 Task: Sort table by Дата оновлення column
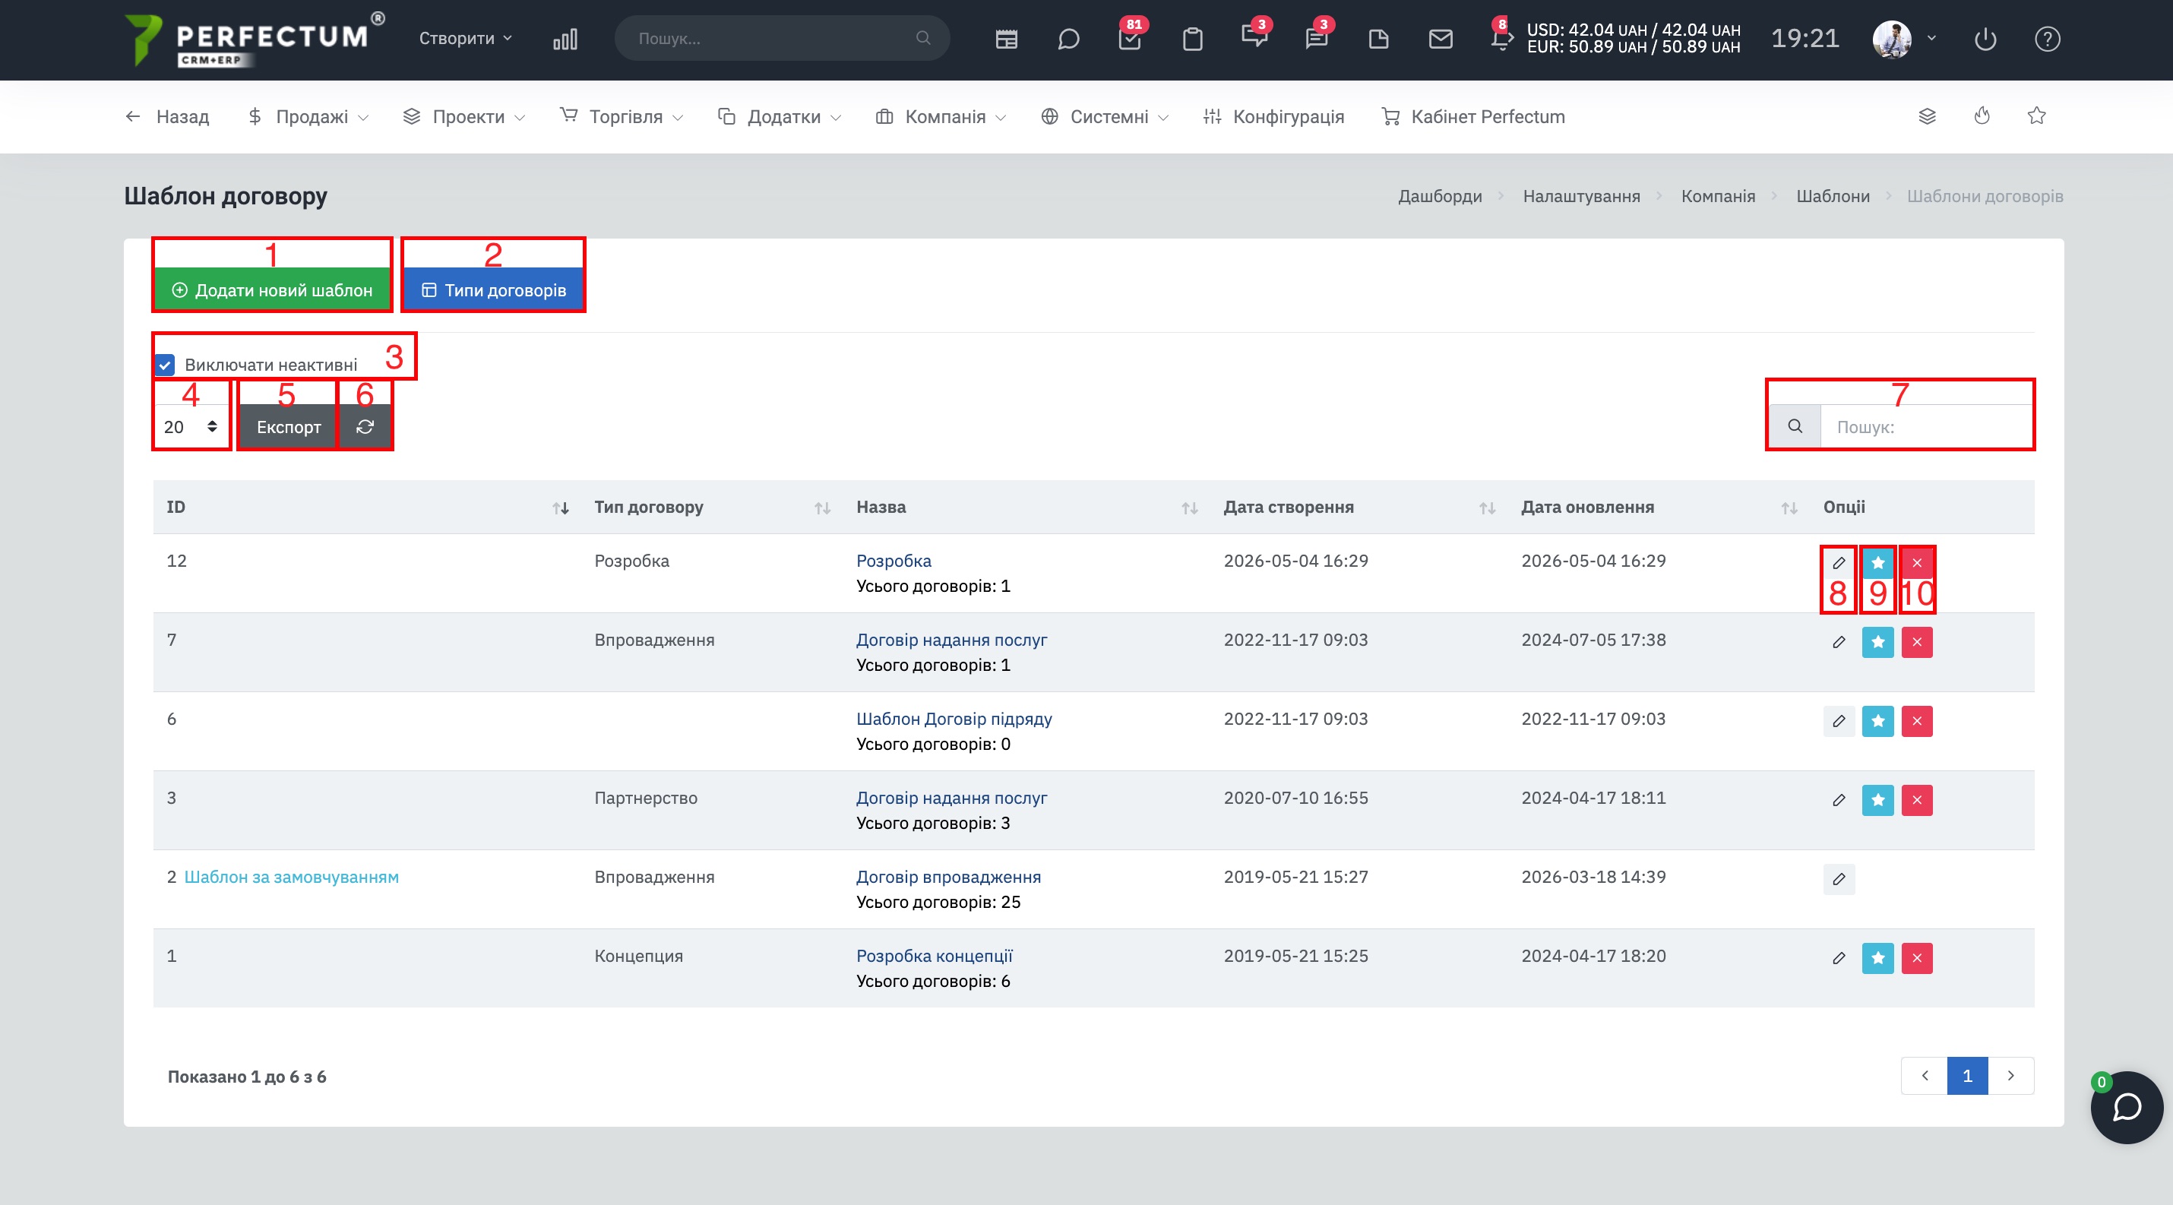pos(1659,508)
